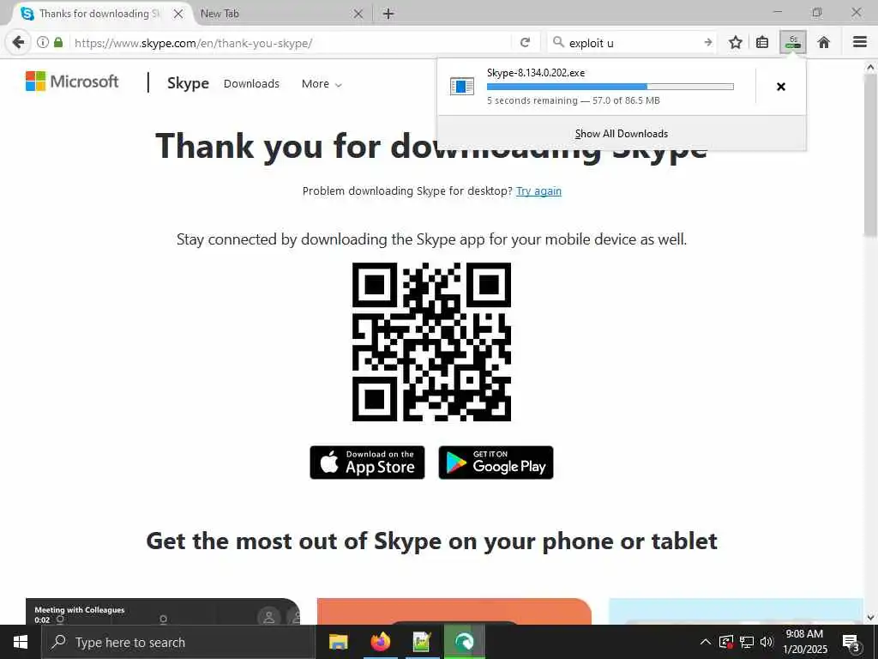Cancel the Skype-8.134.0.202.exe download

(x=781, y=87)
